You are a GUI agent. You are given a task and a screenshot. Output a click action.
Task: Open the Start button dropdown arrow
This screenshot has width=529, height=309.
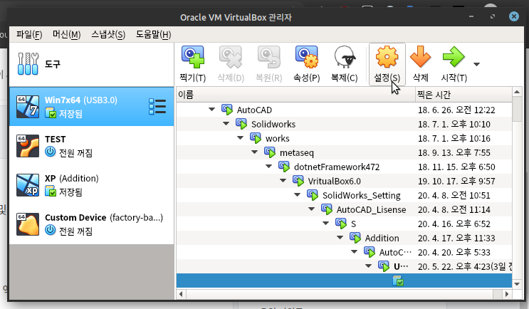[476, 64]
